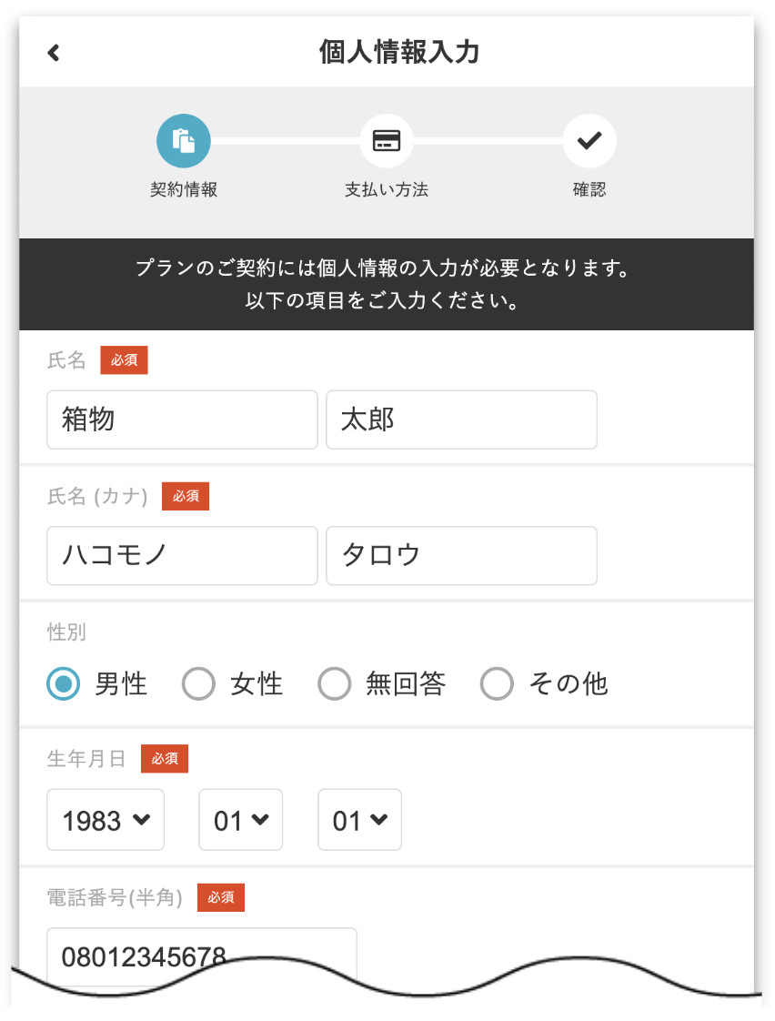Click the credit card payment step icon
The image size is (775, 1021).
(387, 141)
